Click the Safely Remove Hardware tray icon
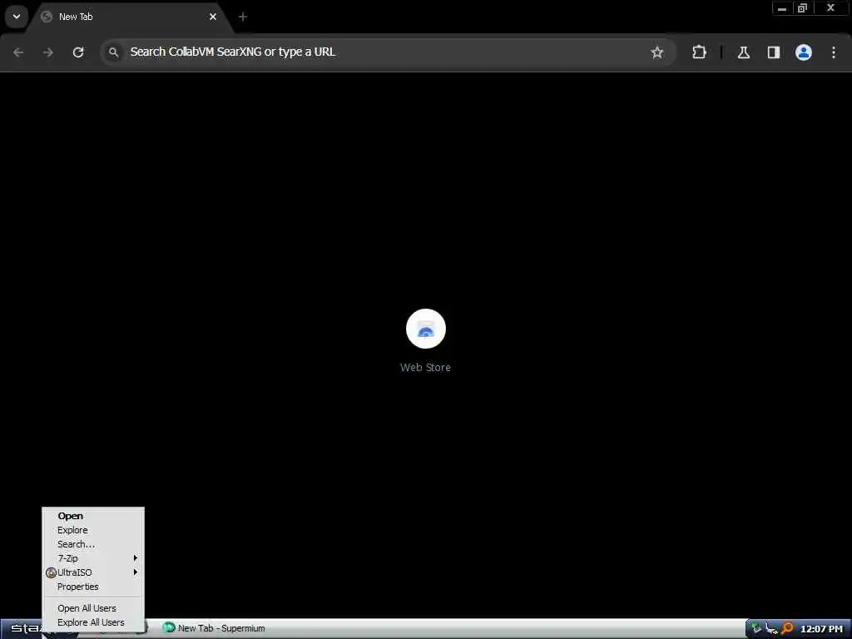The image size is (852, 639). 755,629
